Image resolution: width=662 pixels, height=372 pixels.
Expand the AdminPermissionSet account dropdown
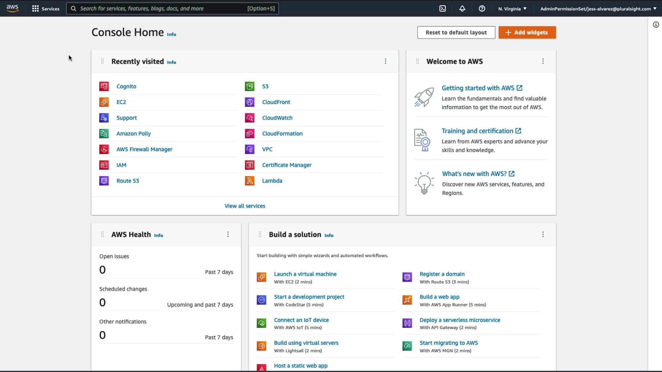tap(598, 9)
